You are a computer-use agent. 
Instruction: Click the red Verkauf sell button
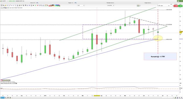pyautogui.click(x=176, y=6)
